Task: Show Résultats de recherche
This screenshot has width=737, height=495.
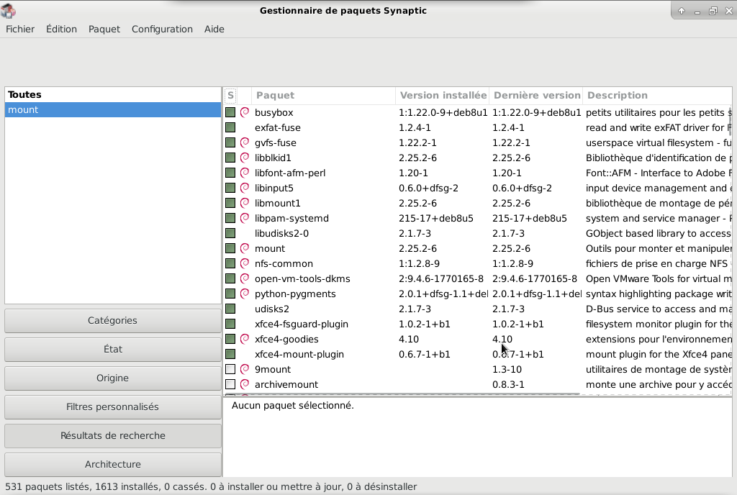Action: (113, 435)
